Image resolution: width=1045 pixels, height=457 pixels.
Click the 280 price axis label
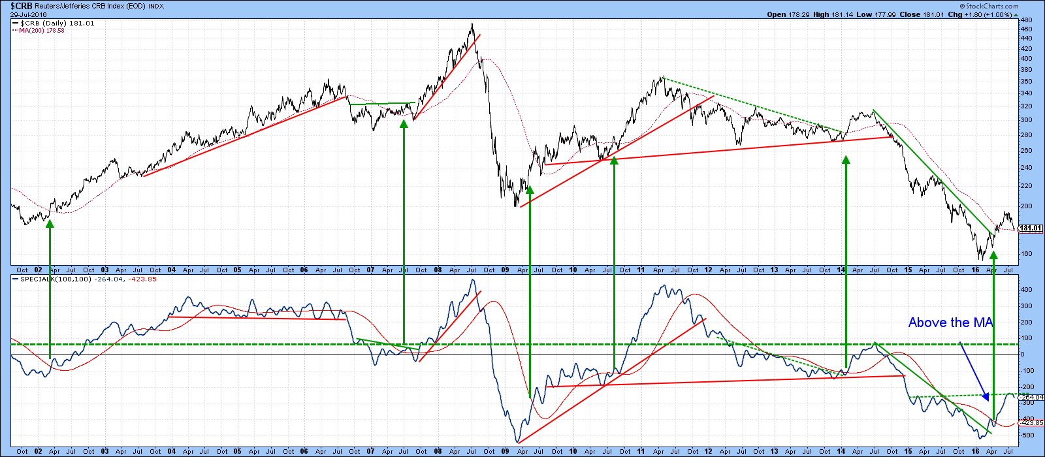1026,135
